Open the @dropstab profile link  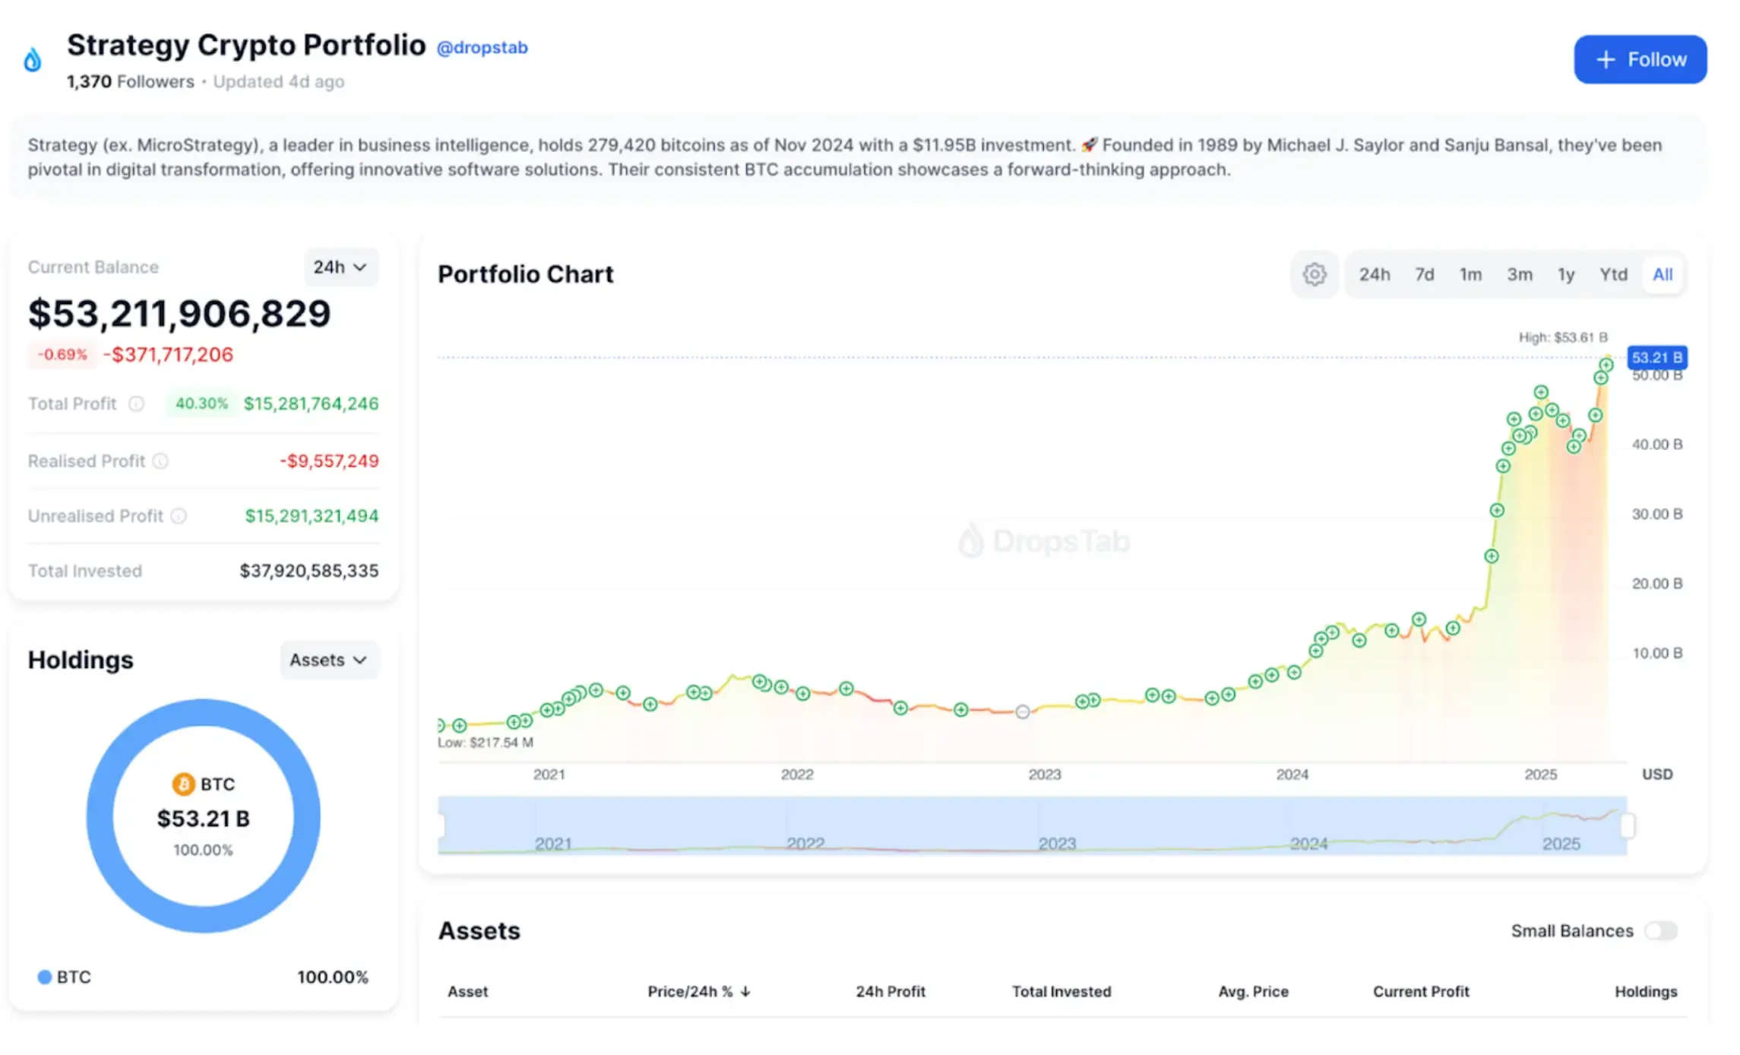482,47
